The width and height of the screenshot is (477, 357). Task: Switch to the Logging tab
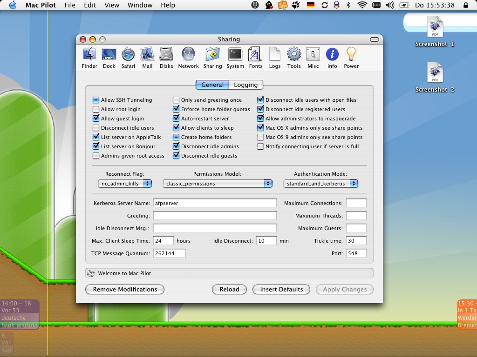click(246, 85)
